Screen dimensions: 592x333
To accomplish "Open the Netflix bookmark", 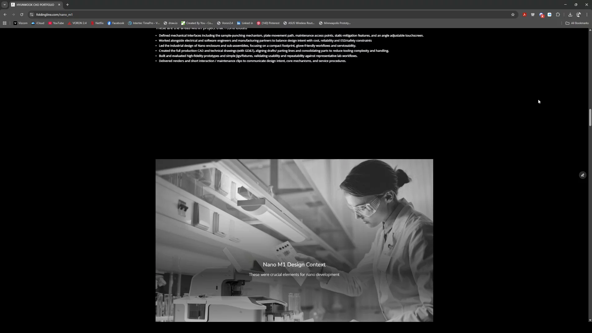I will [97, 23].
